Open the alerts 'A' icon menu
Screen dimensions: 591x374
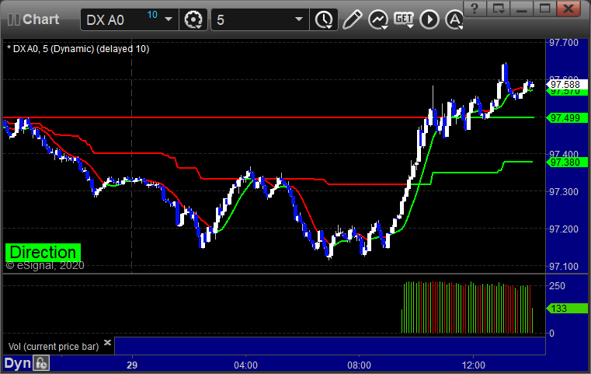(x=454, y=19)
